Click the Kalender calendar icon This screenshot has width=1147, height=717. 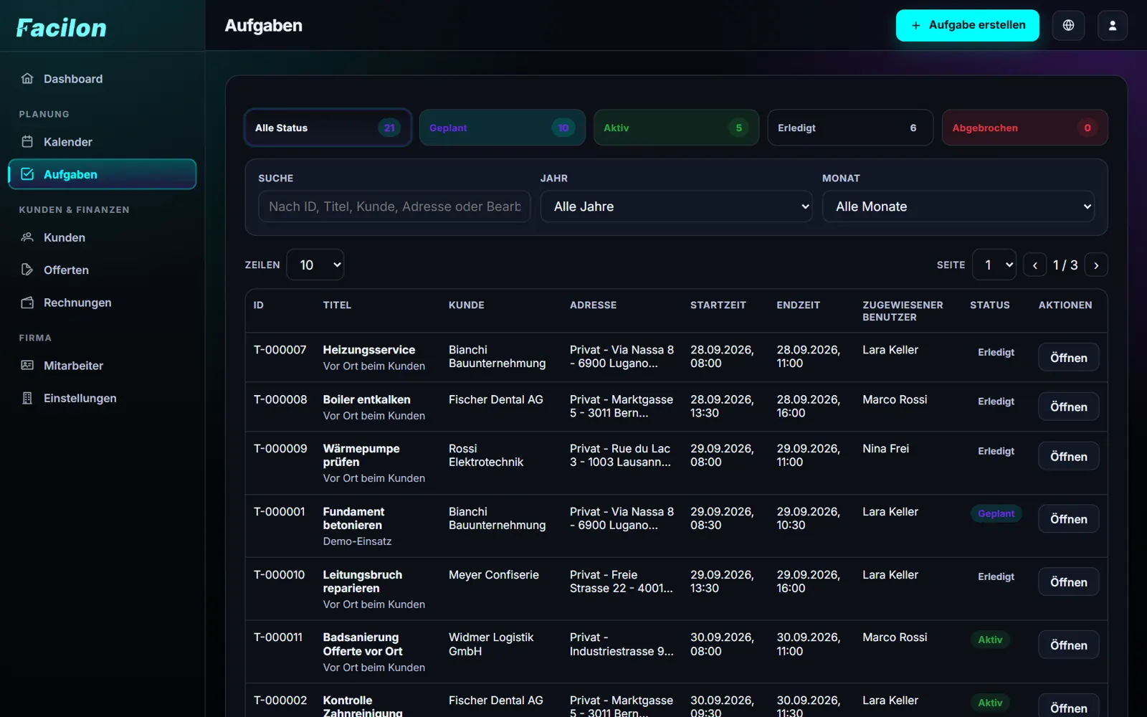27,142
